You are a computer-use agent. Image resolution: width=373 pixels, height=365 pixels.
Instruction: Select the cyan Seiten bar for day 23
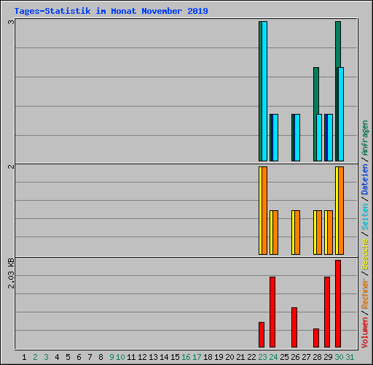264,91
